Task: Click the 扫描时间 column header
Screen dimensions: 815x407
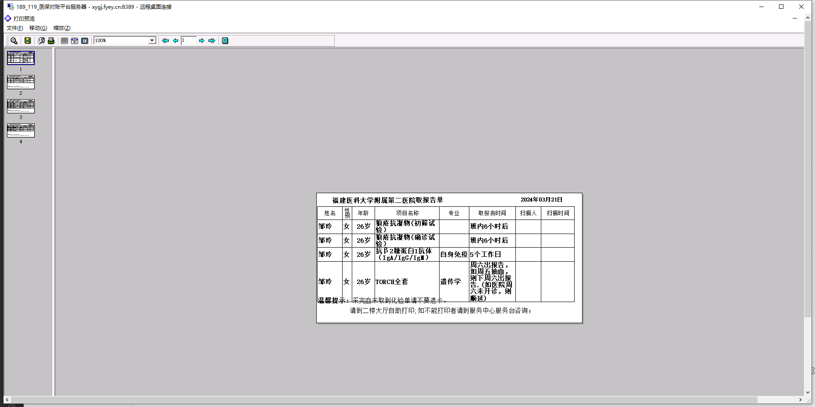Action: pyautogui.click(x=558, y=213)
